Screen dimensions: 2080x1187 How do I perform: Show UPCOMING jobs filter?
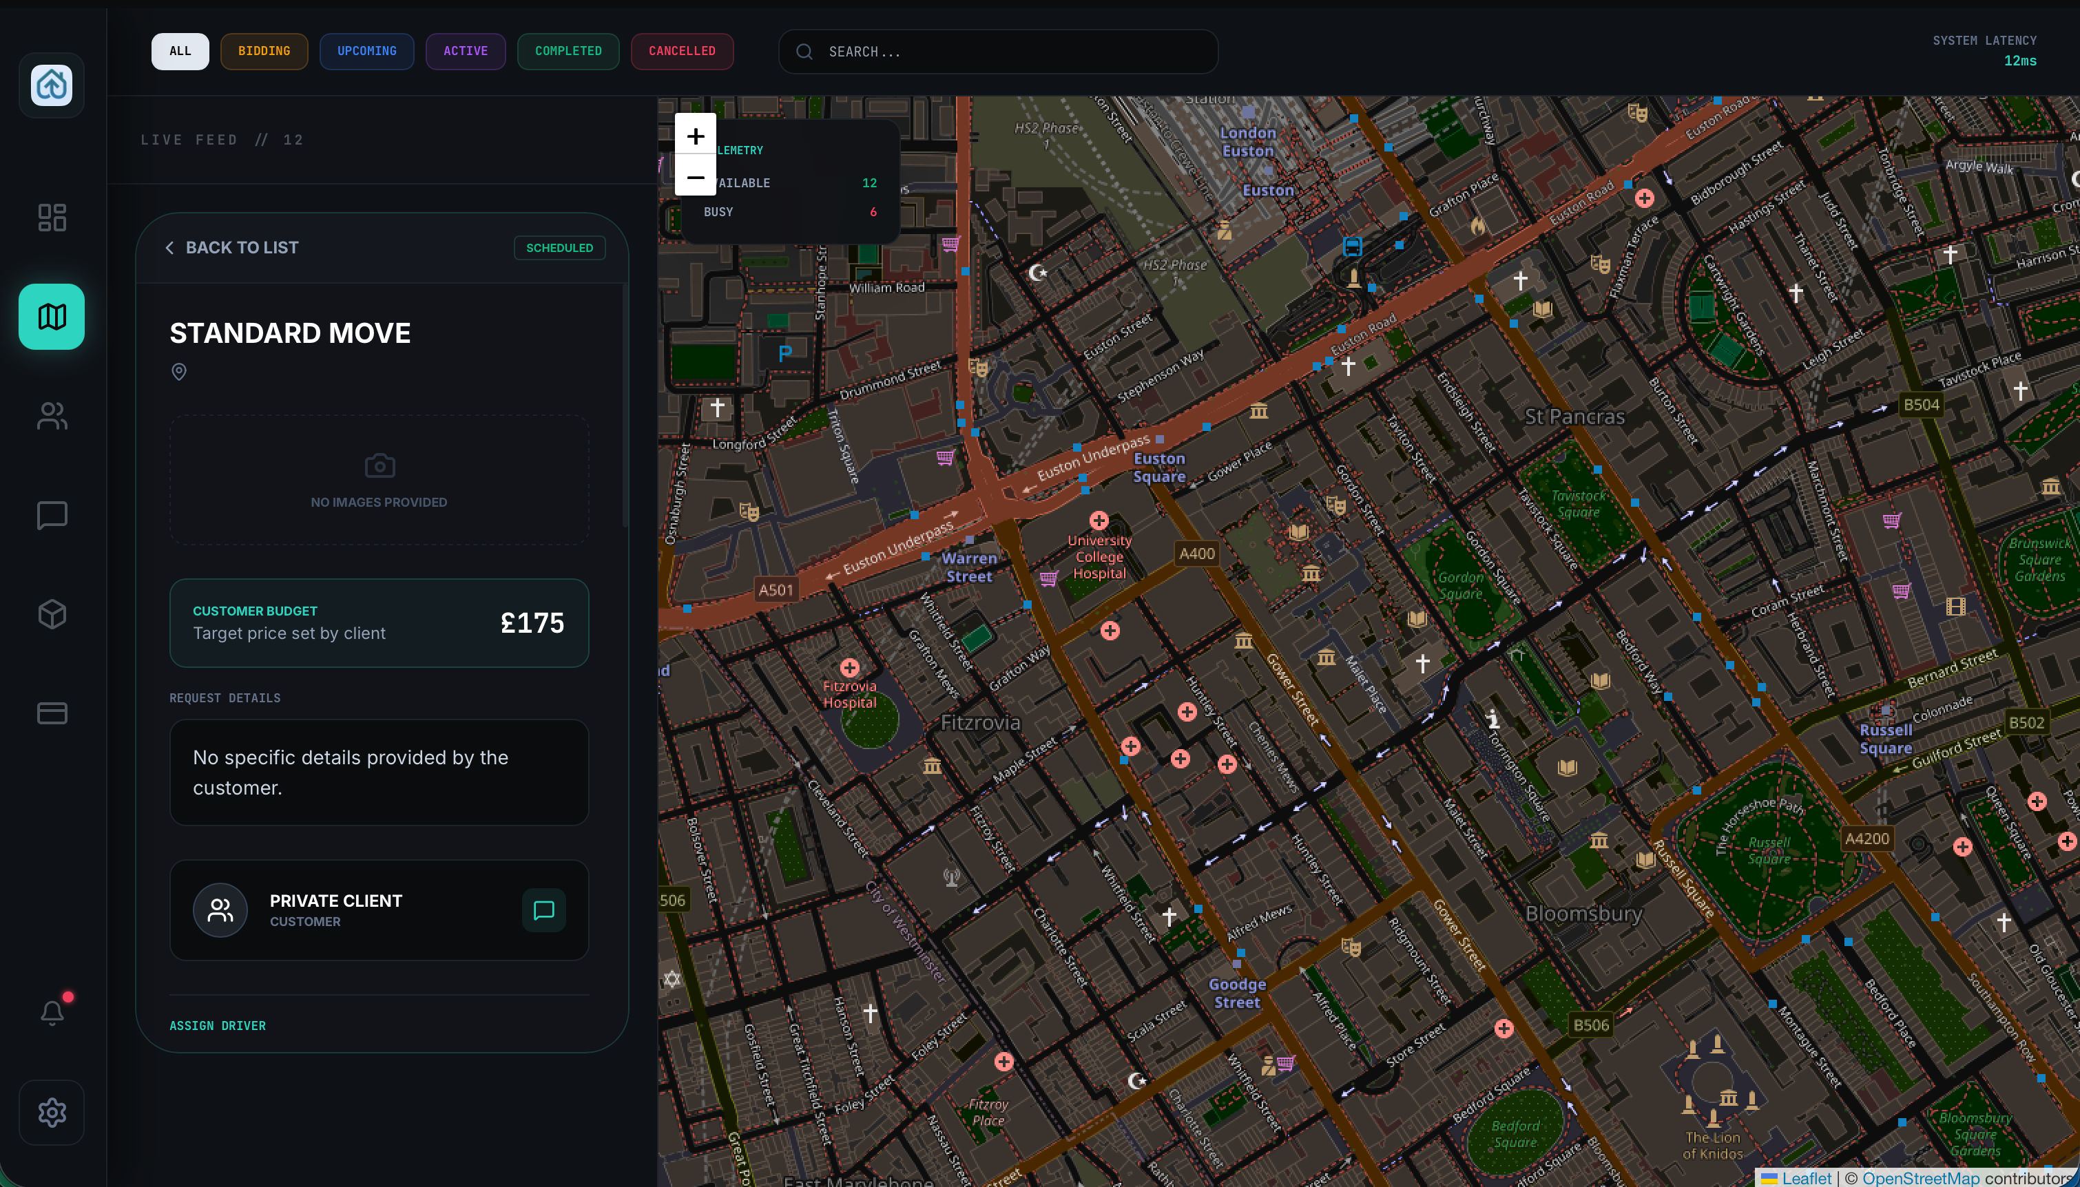click(367, 52)
